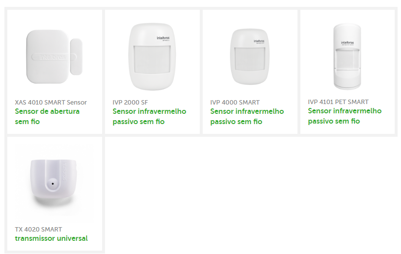Click the lens window of IVP 4000 SMART
This screenshot has height=254, width=401.
point(250,59)
